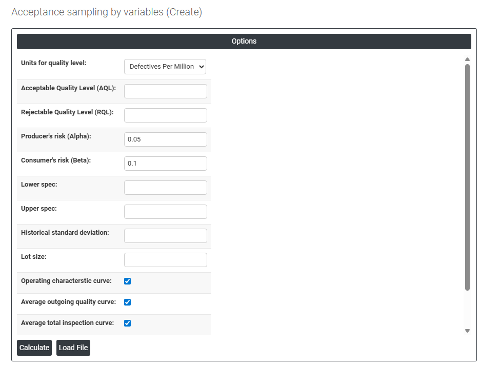Toggle Average total inspection curve checkbox
The width and height of the screenshot is (500, 386).
[128, 323]
